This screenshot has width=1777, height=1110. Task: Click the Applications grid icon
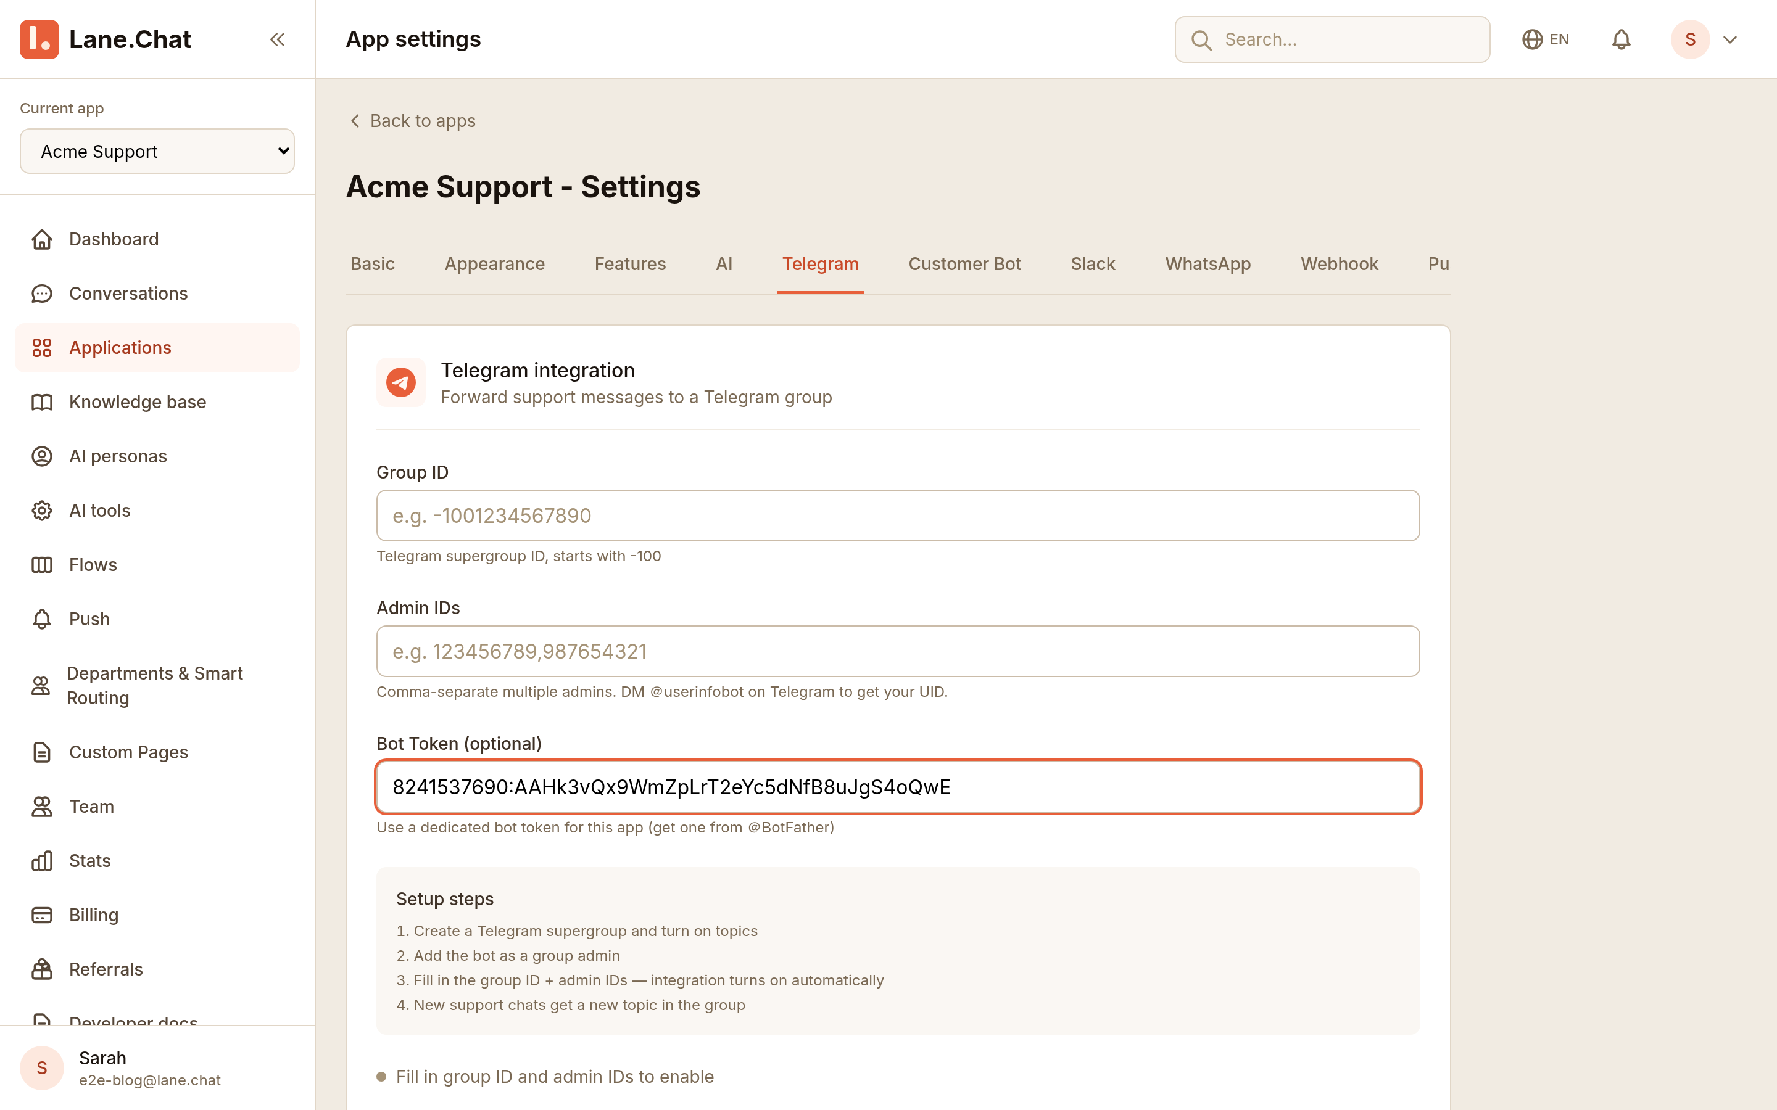coord(42,348)
